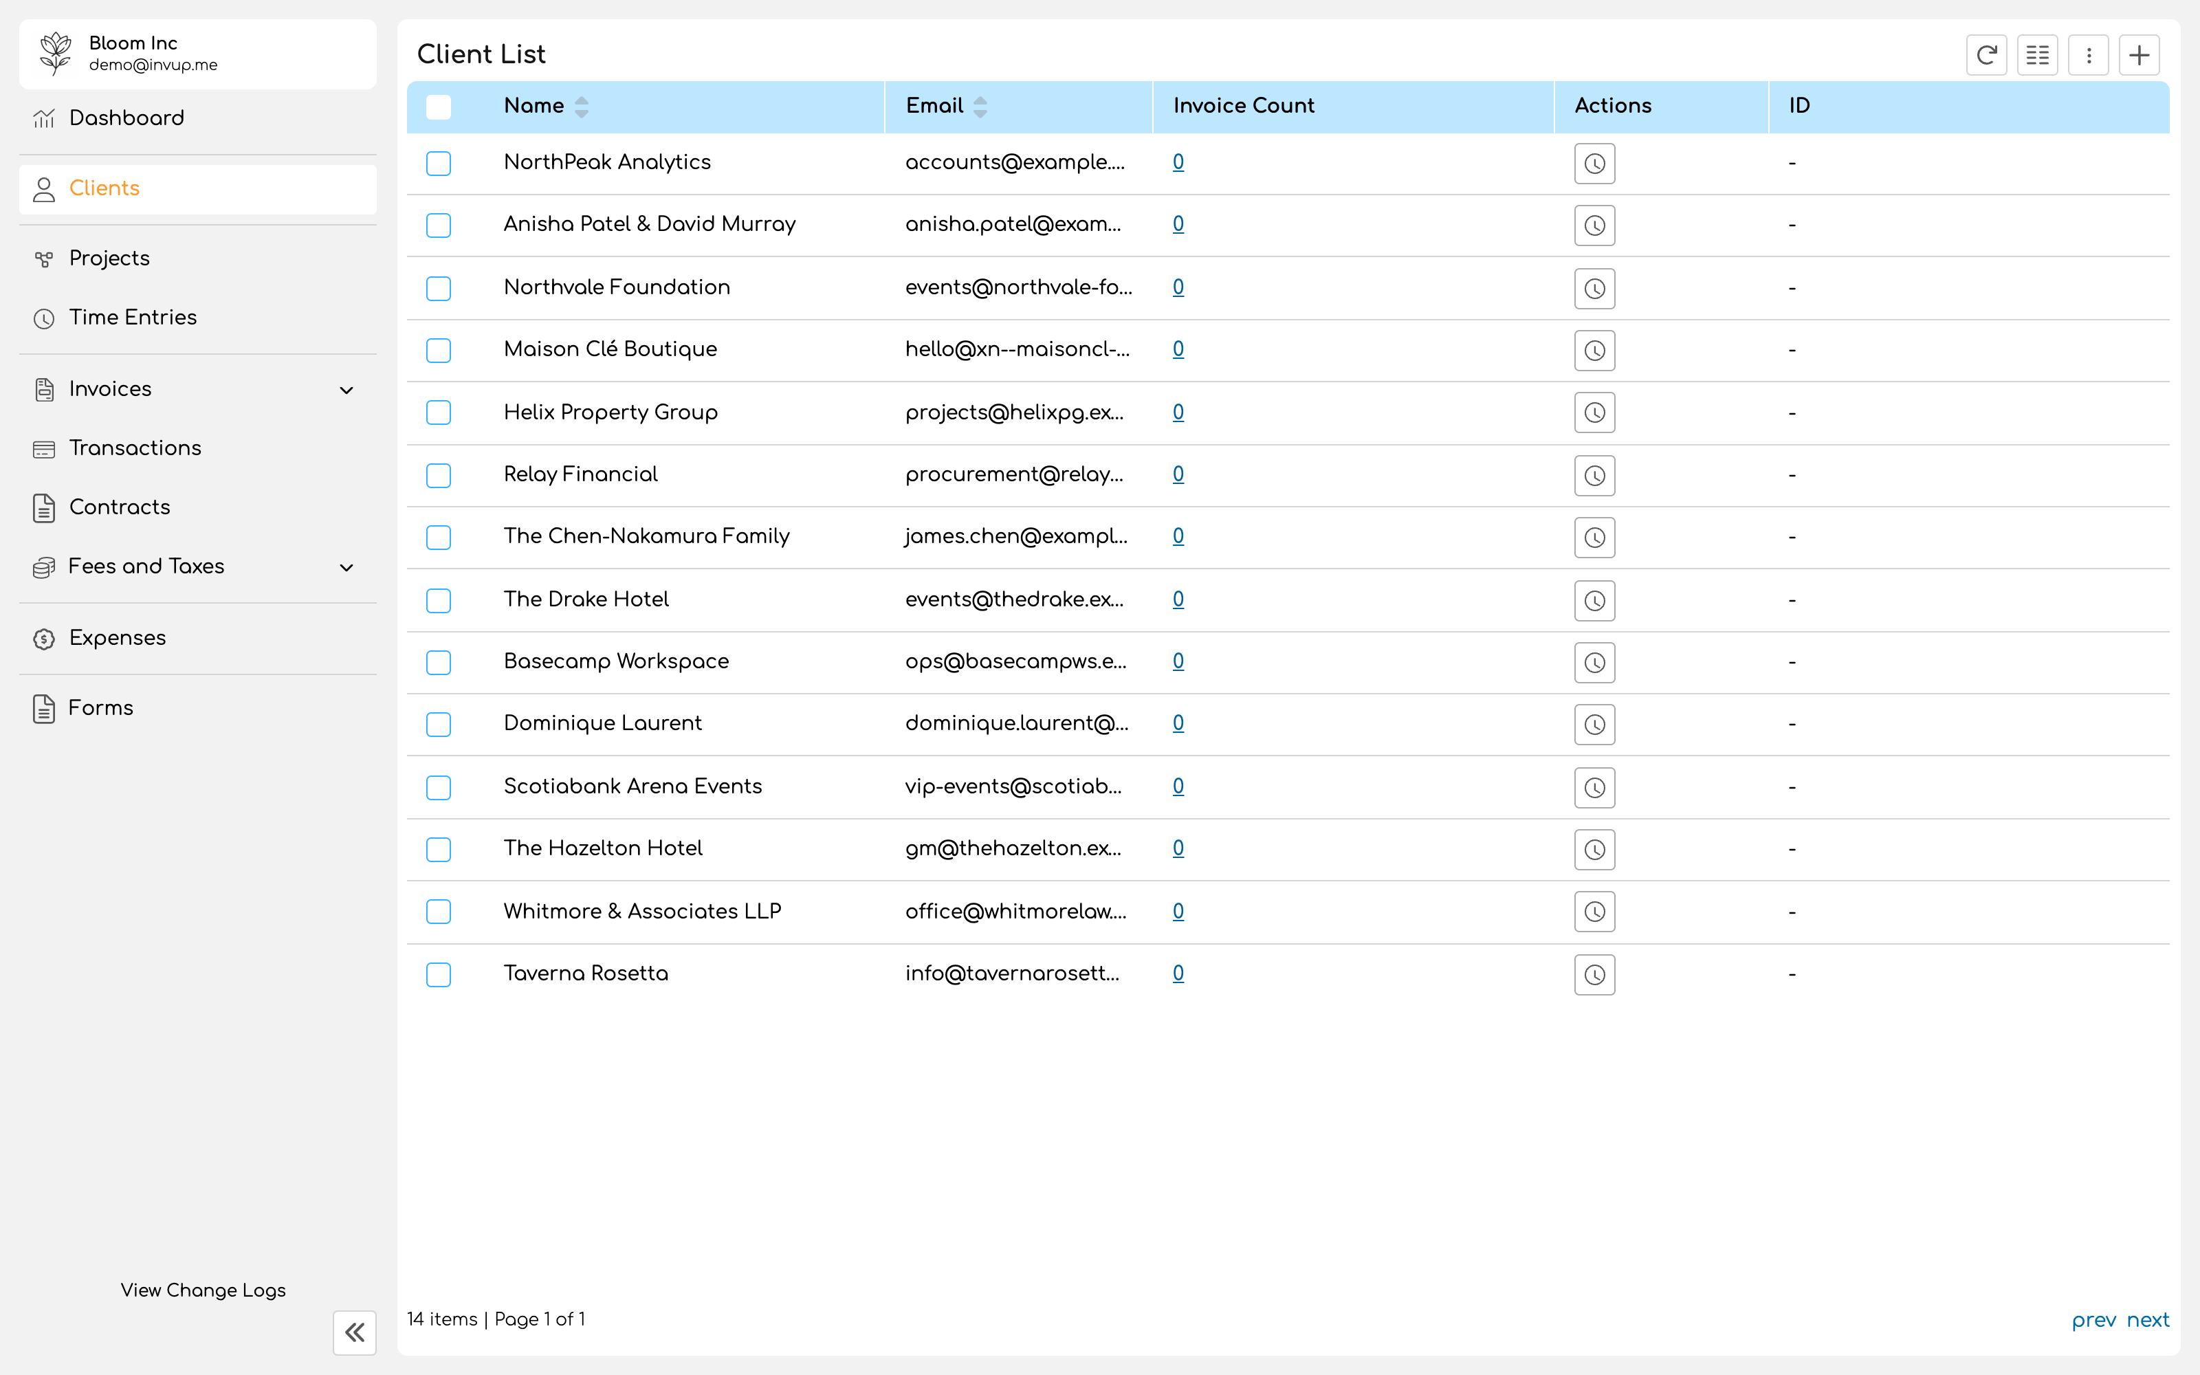Check the NorthPeak Analytics row checkbox
The image size is (2200, 1375).
tap(438, 163)
